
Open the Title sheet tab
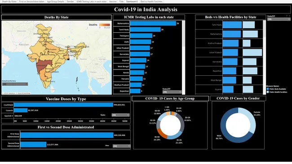pos(121,1)
